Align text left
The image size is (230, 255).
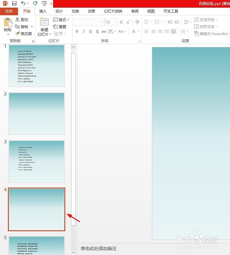(147, 31)
